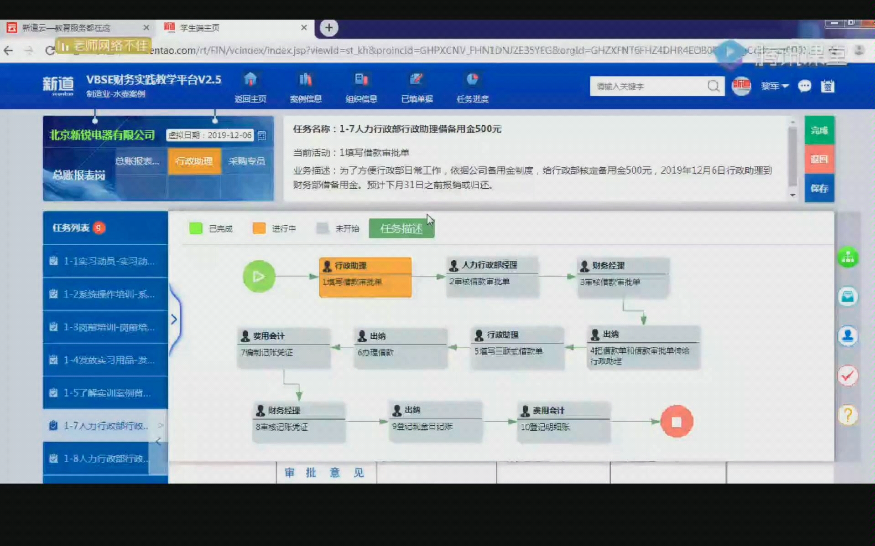The width and height of the screenshot is (875, 546).
Task: Open 组织信息 navigation icon
Action: click(361, 79)
